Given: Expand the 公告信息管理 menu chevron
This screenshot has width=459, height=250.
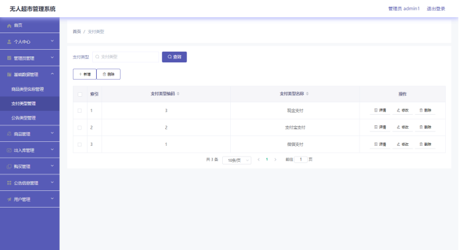Looking at the screenshot, I should point(52,182).
